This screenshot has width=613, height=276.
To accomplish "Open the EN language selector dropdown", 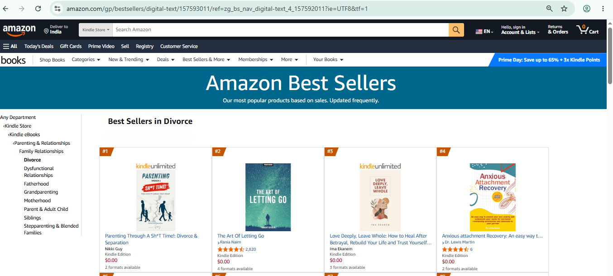I will [484, 31].
